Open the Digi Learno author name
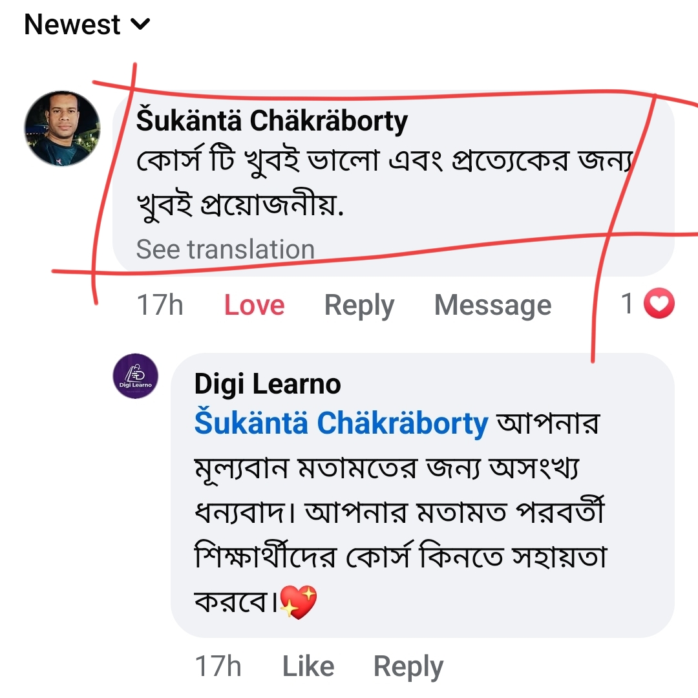Image resolution: width=698 pixels, height=698 pixels. (268, 384)
